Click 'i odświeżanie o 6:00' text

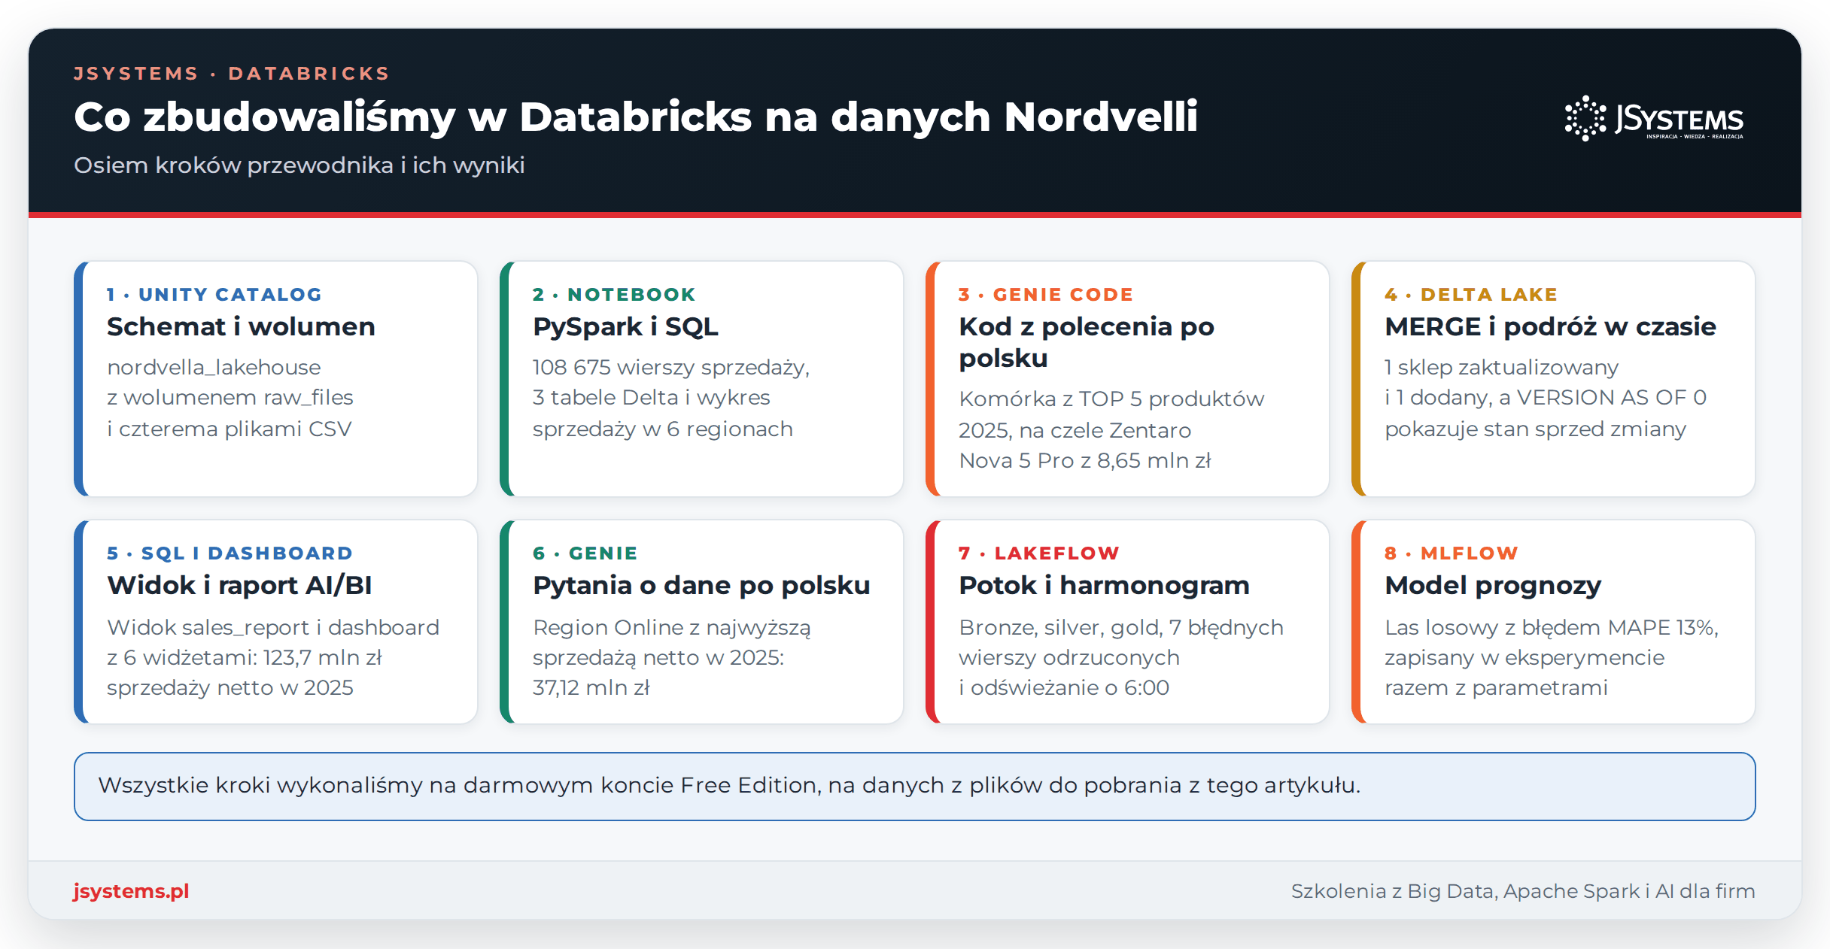[x=1064, y=687]
